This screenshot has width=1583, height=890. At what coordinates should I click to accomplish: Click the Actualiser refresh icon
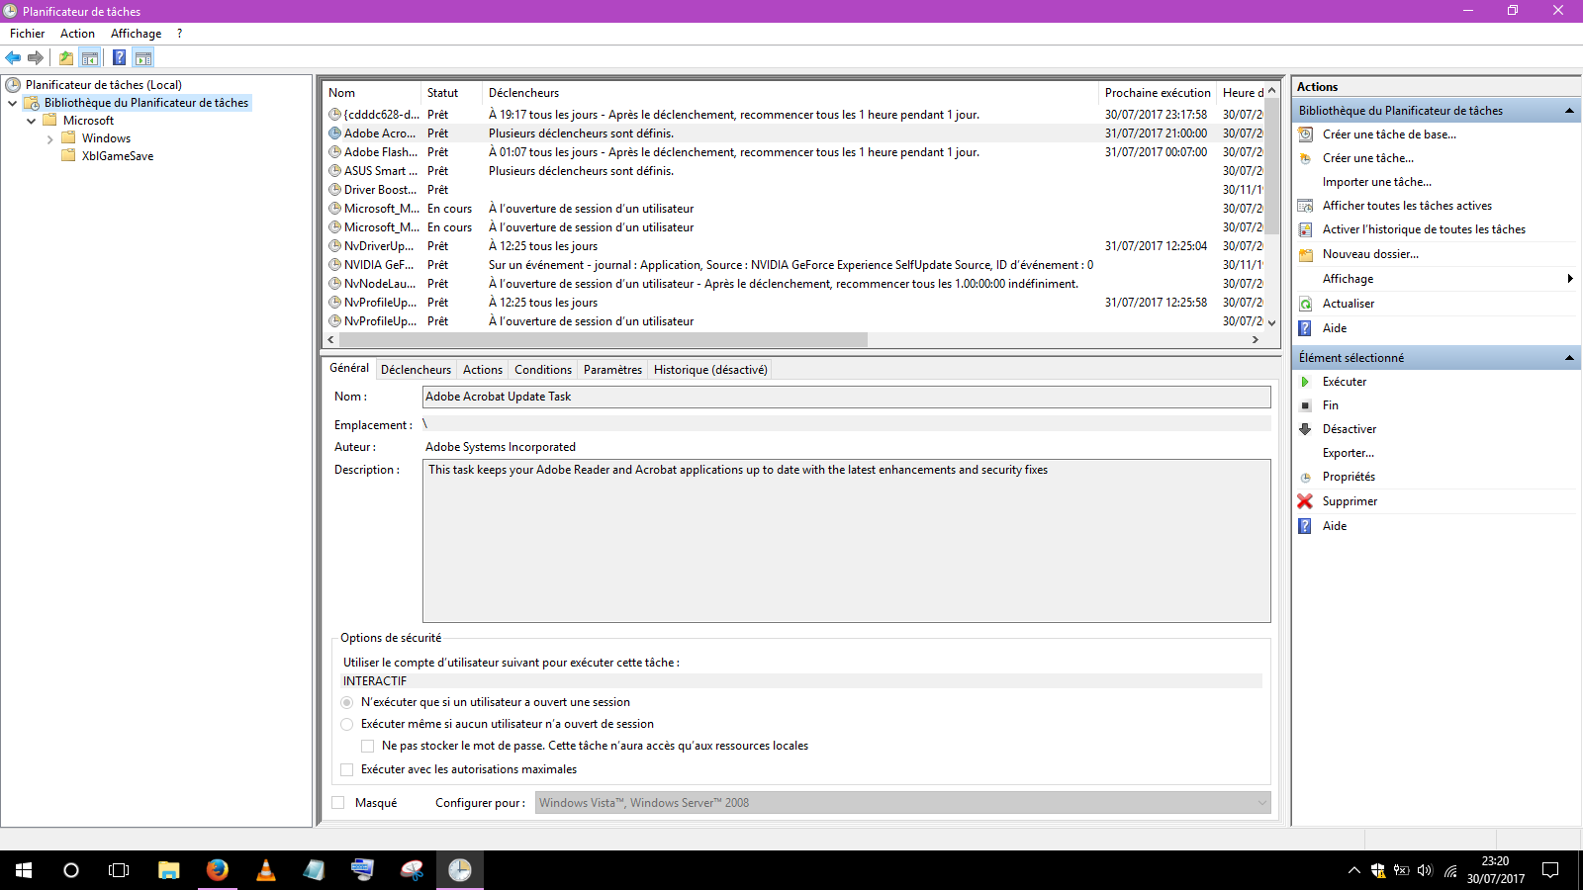(1305, 304)
